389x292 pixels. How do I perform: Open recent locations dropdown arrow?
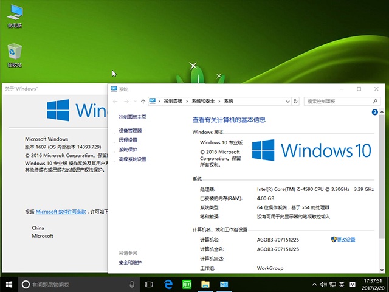(135, 102)
